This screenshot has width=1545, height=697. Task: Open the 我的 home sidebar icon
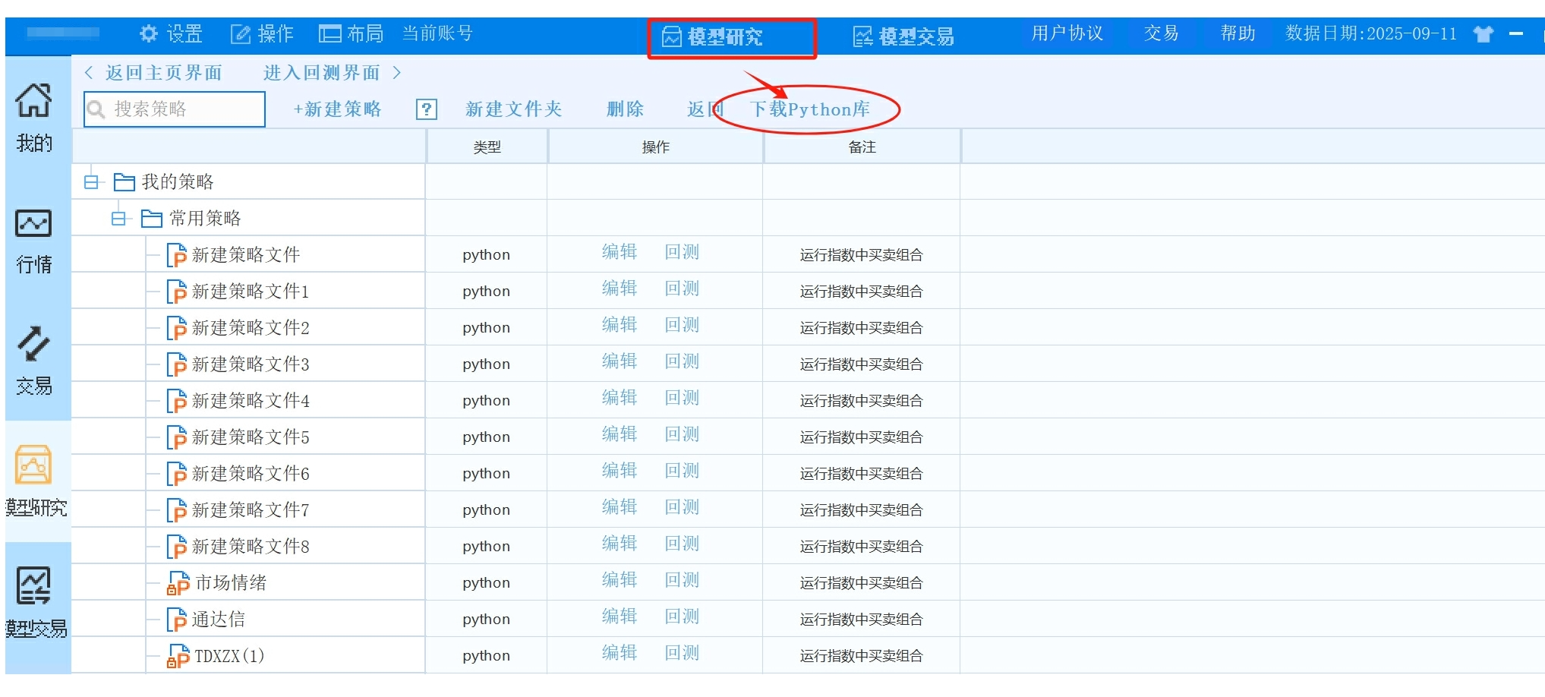[x=34, y=101]
